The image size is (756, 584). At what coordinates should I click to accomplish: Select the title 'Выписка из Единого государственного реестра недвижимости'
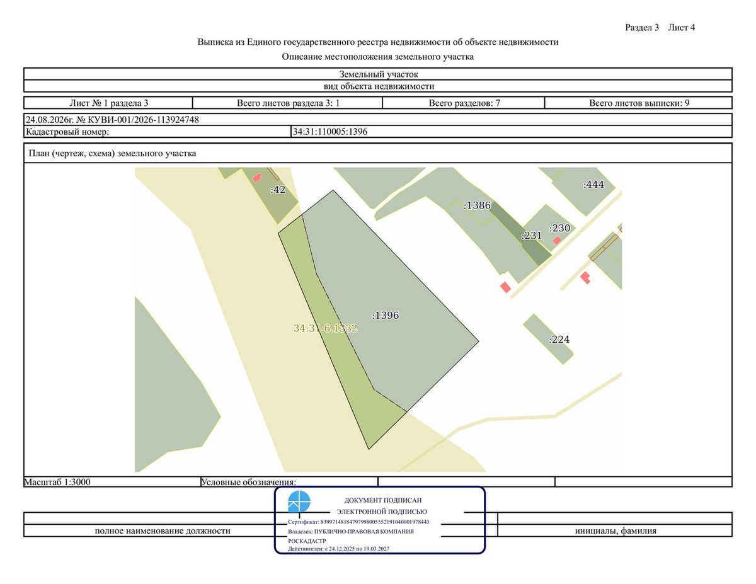(x=378, y=42)
